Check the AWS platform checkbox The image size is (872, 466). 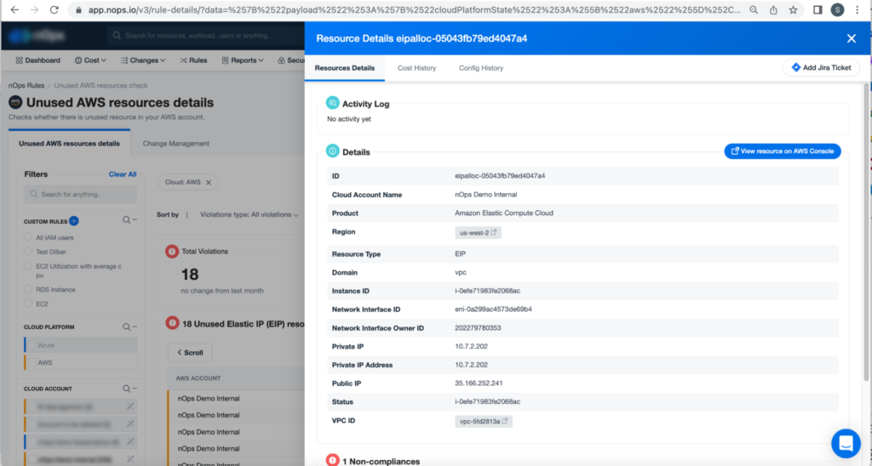32,362
